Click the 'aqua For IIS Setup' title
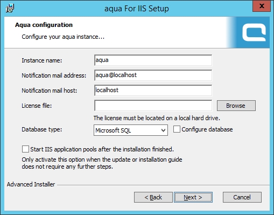This screenshot has width=274, height=215. coord(137,9)
